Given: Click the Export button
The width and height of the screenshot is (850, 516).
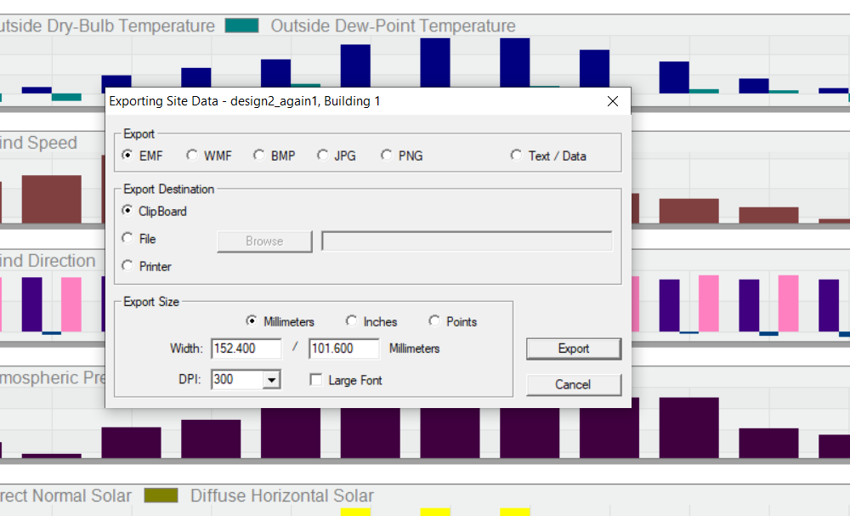Looking at the screenshot, I should (574, 349).
